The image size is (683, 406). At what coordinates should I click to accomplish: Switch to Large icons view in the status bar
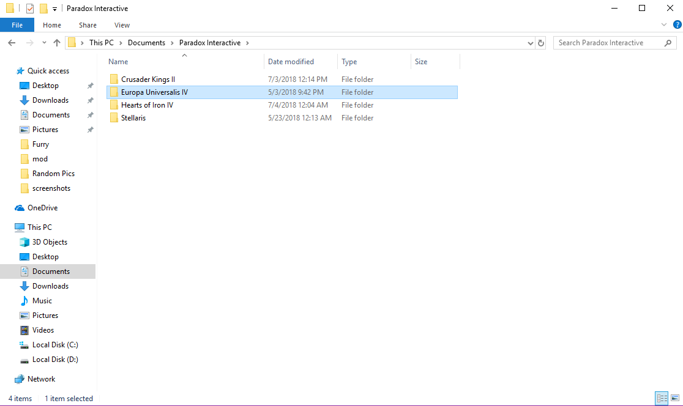click(x=674, y=398)
